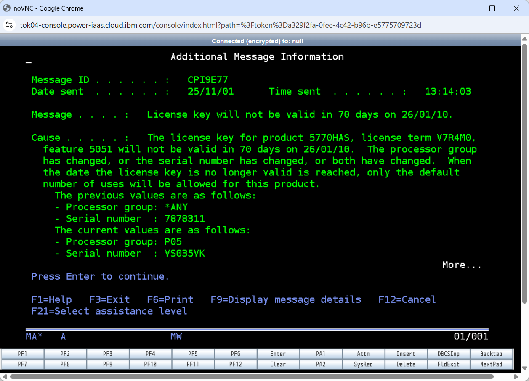529x381 pixels.
Task: Click the Insert key button
Action: 406,354
